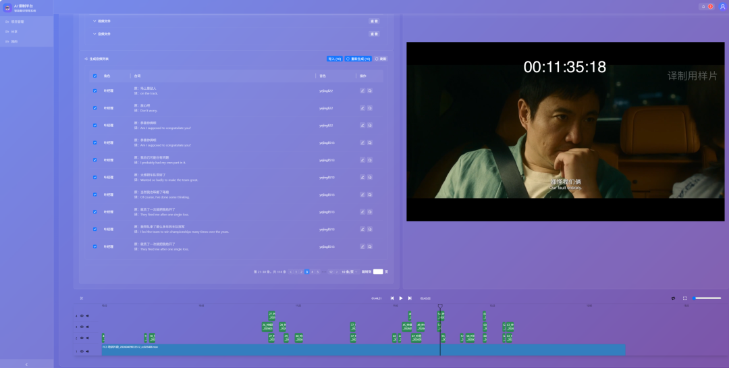The image size is (729, 368).
Task: Mute track 1 with its speaker icon
Action: [87, 351]
